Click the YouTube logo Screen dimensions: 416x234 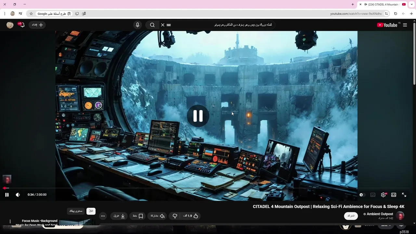pyautogui.click(x=387, y=25)
